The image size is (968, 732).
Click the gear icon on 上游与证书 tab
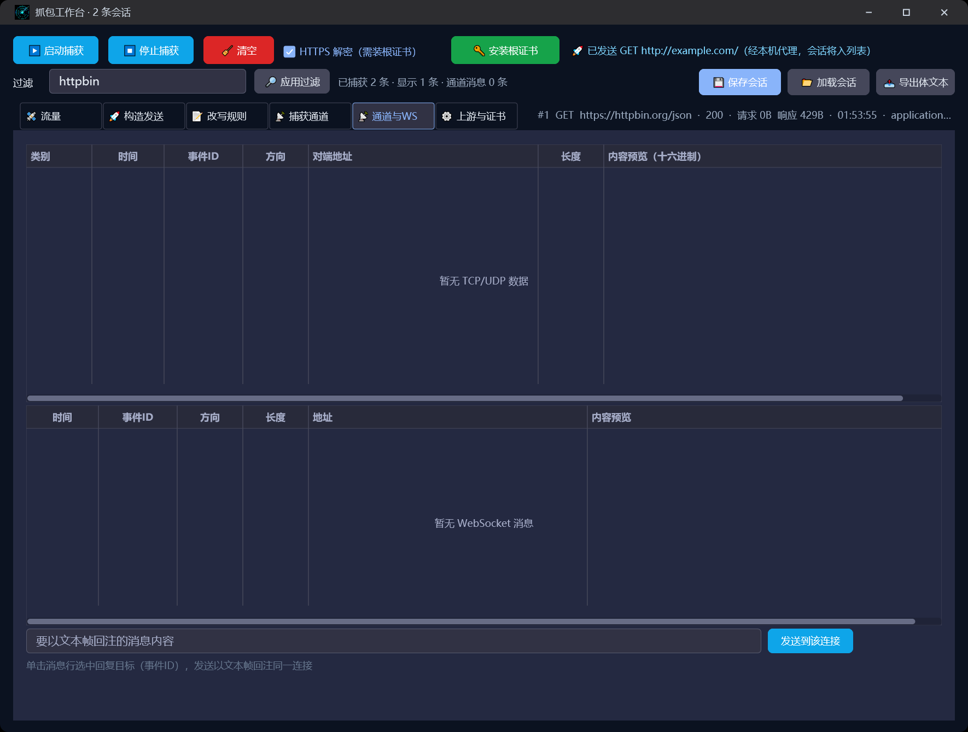click(447, 117)
